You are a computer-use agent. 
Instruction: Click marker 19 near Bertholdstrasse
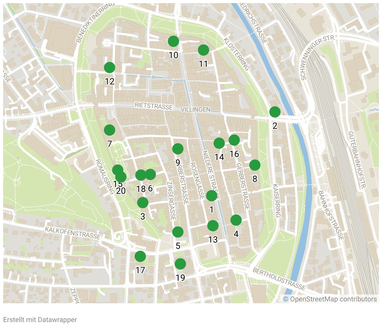click(180, 264)
